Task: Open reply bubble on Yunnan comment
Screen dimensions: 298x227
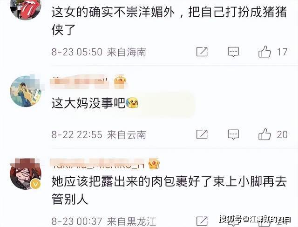Action: (233, 134)
